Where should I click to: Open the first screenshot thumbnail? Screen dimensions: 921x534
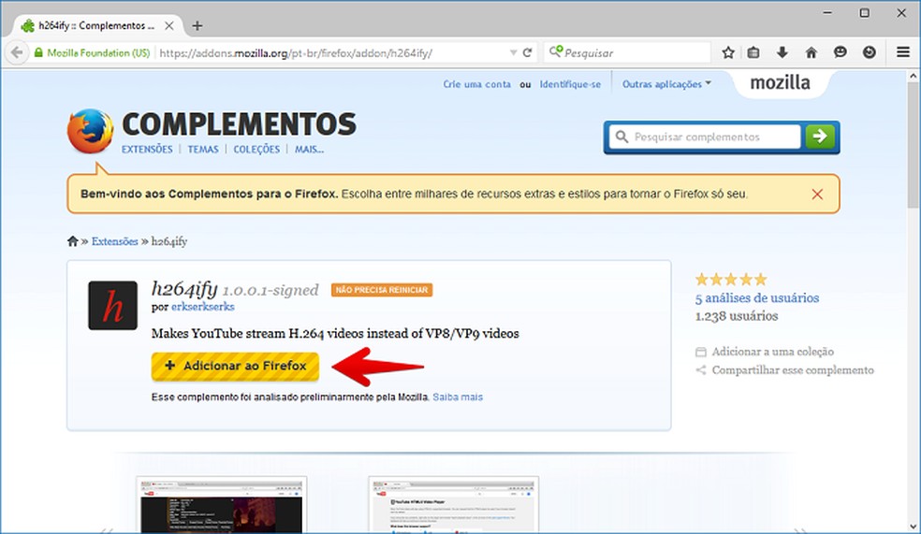[x=222, y=505]
